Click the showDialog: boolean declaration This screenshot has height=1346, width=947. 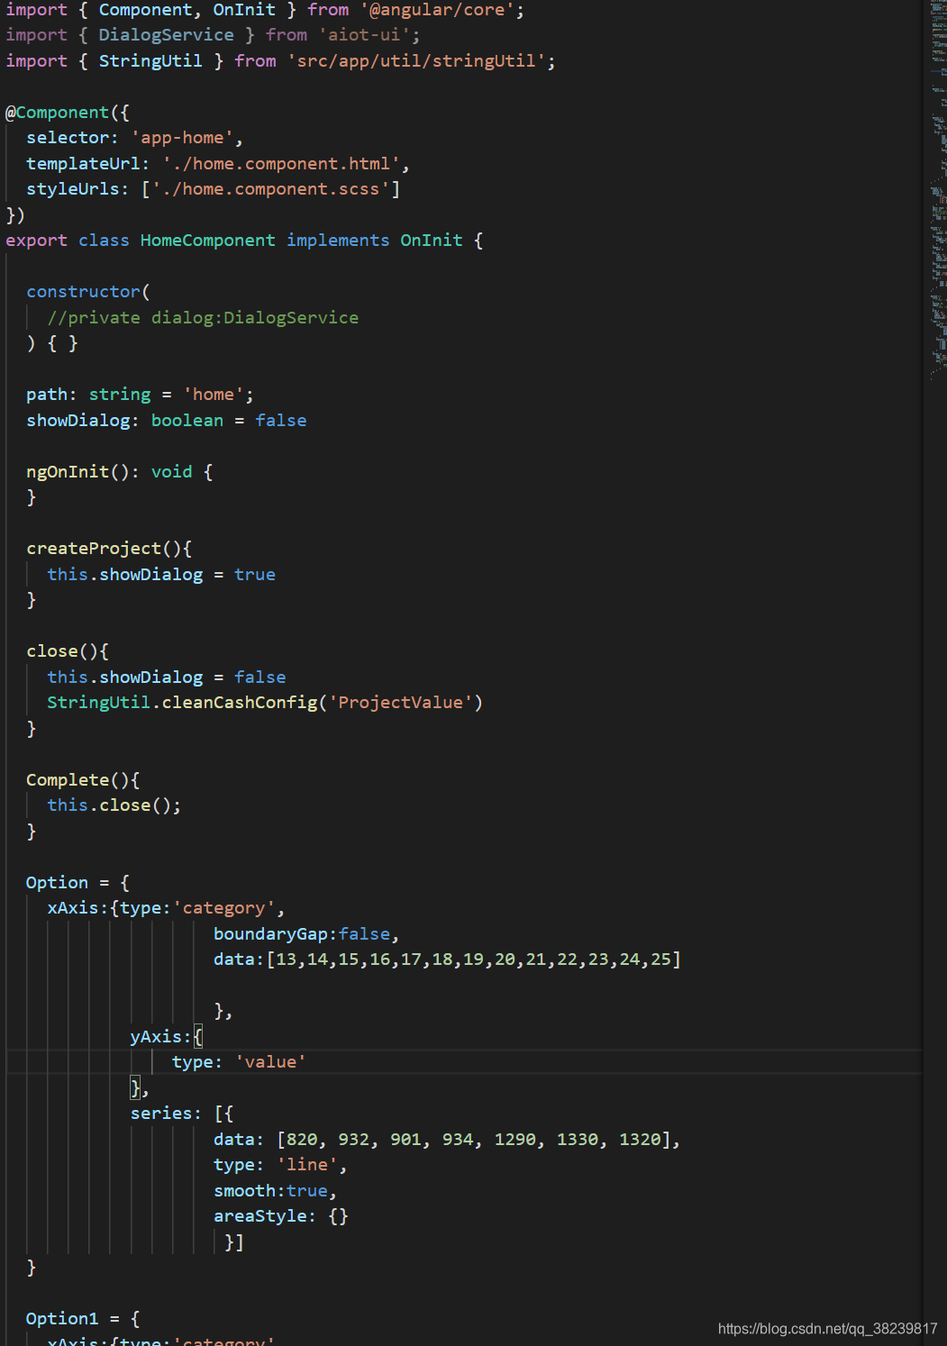tap(167, 421)
